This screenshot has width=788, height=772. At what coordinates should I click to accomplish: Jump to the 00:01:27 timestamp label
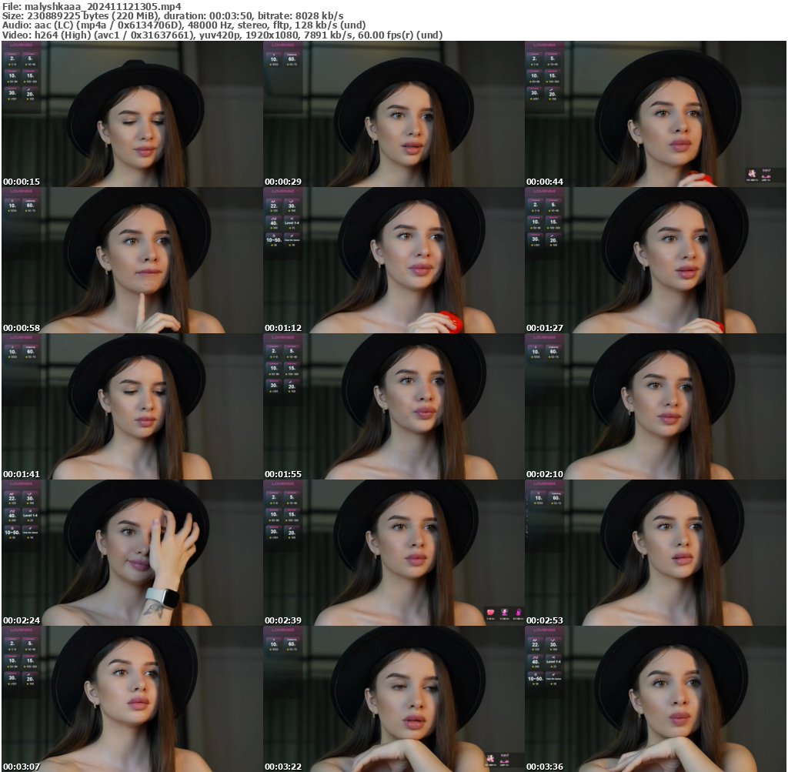[x=543, y=327]
